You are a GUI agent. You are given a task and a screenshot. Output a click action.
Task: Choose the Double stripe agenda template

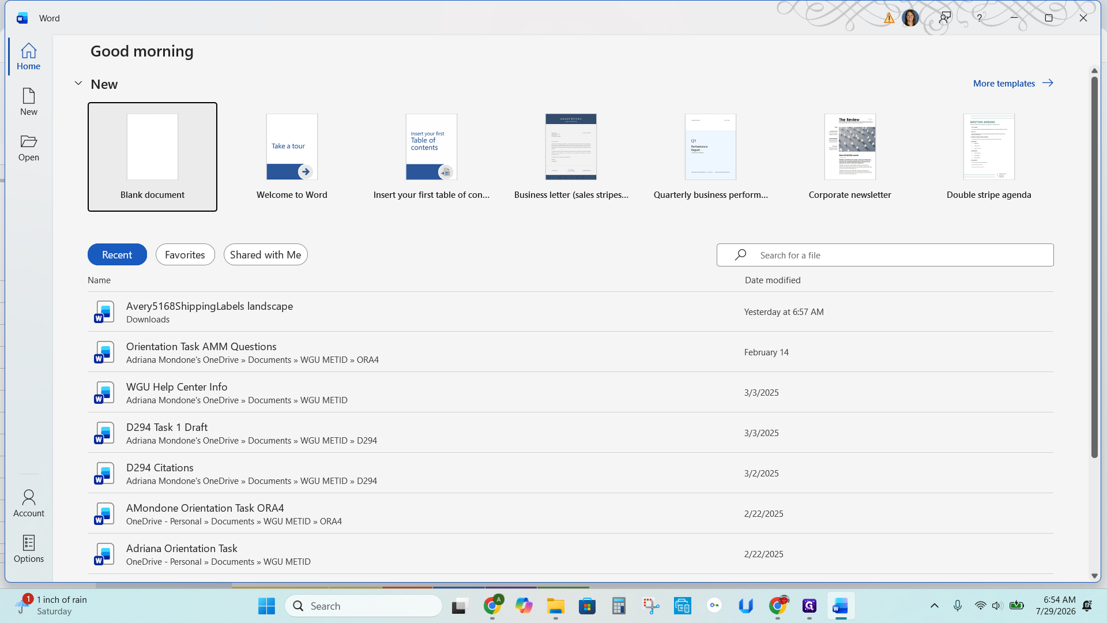[x=989, y=157]
